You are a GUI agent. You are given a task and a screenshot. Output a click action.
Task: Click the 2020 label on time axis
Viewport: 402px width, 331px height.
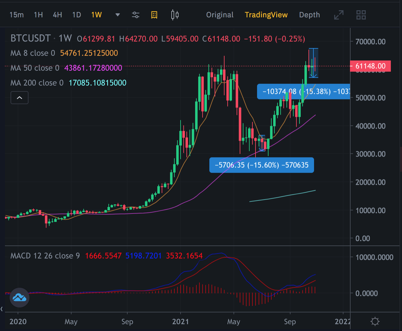coord(18,321)
